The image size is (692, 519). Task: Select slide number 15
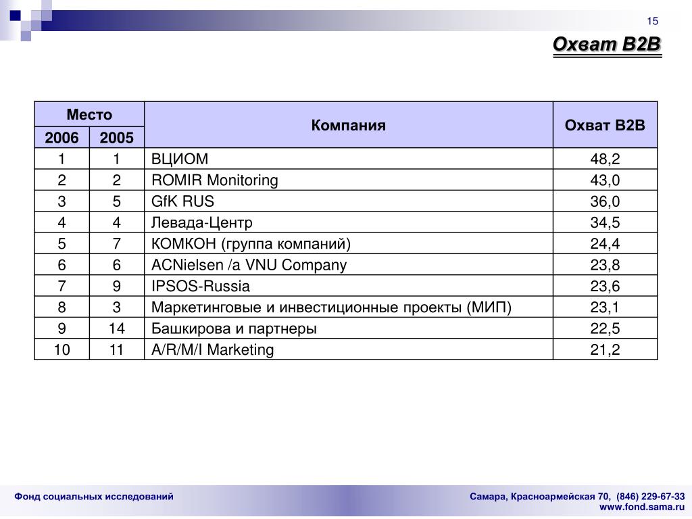652,21
